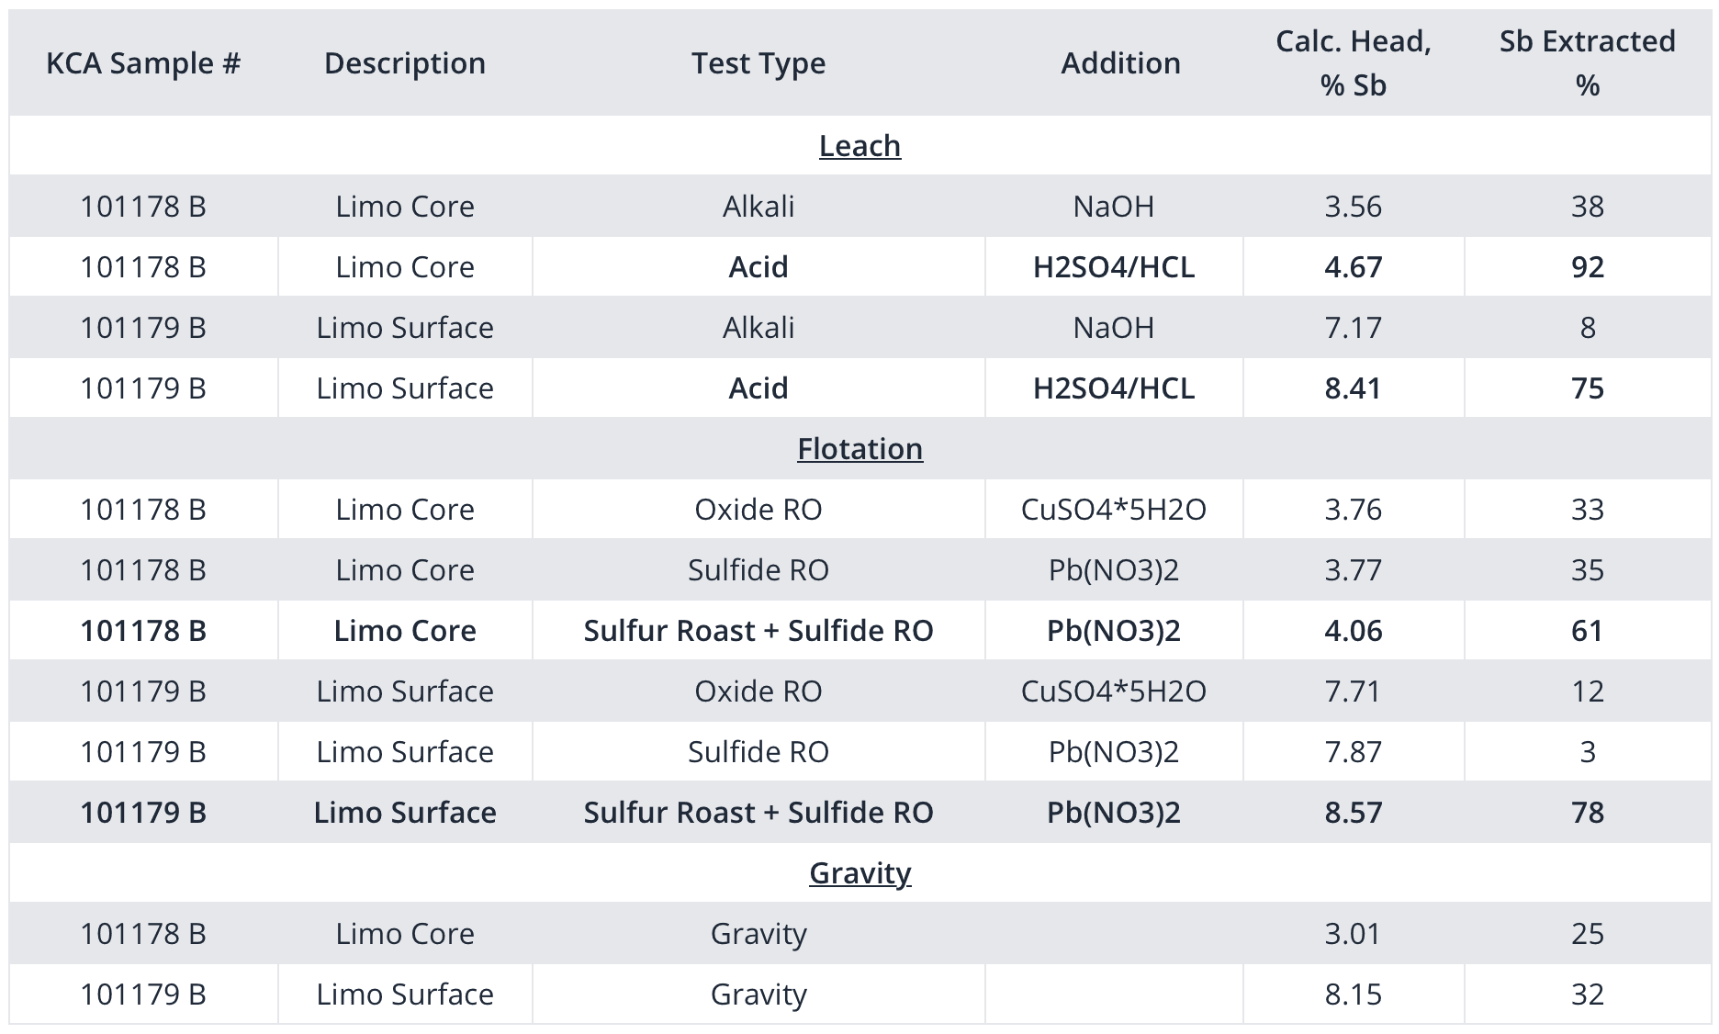Click the Description column header

point(405,63)
